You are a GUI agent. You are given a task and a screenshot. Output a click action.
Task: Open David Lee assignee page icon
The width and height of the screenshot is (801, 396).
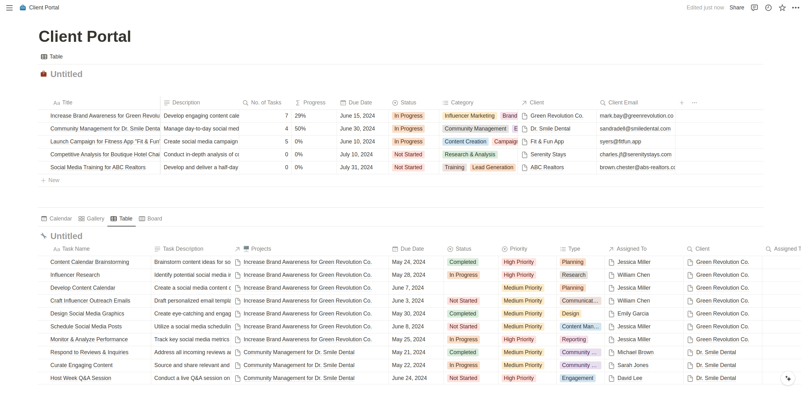[x=611, y=378]
